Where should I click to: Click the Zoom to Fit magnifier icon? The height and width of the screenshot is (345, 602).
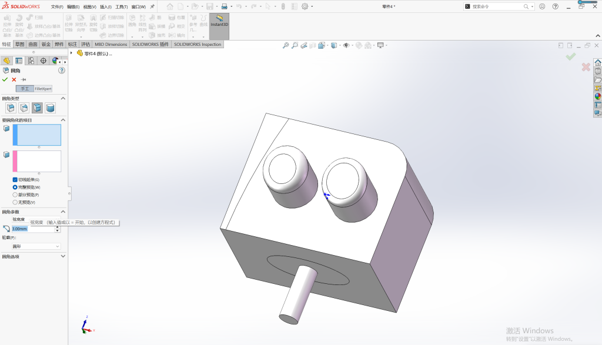click(286, 45)
